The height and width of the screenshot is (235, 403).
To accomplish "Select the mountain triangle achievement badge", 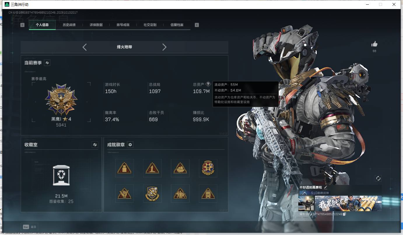I will (180, 193).
